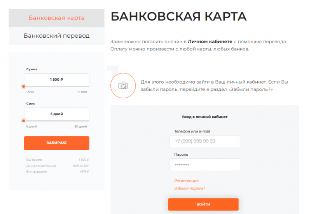Click the camera icon in the circle
Screen dimensions: 311x214
click(123, 85)
